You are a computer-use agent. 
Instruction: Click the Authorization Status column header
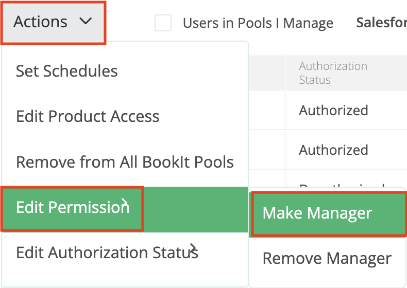click(333, 73)
